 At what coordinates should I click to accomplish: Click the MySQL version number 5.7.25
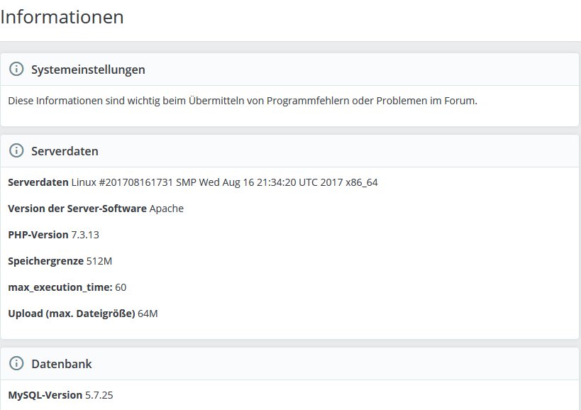click(x=99, y=394)
